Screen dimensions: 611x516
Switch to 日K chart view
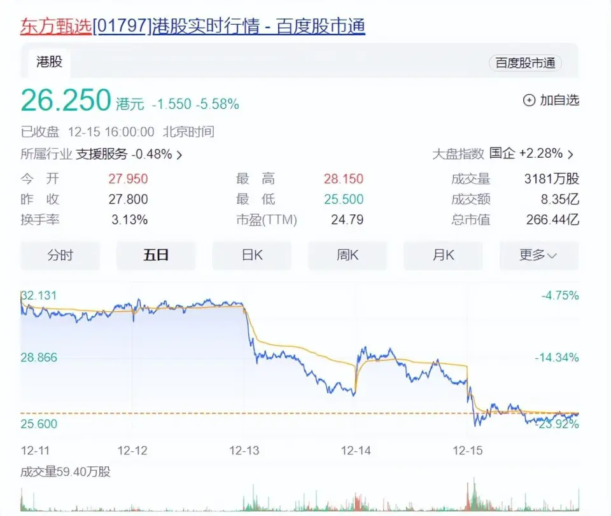point(252,255)
